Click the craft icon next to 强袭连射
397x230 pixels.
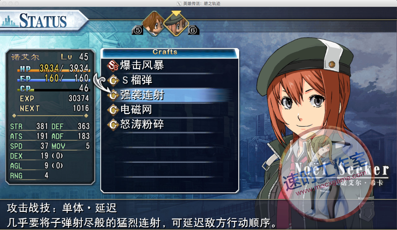(113, 95)
